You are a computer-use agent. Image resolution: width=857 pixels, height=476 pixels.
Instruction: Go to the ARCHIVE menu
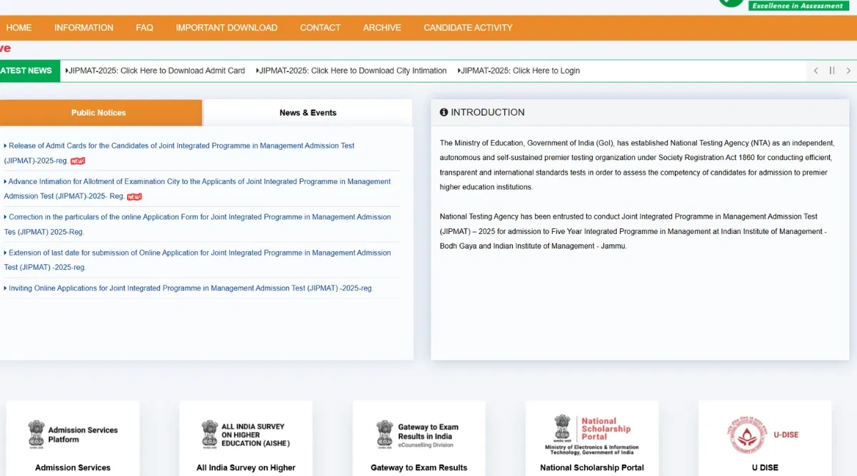(382, 28)
